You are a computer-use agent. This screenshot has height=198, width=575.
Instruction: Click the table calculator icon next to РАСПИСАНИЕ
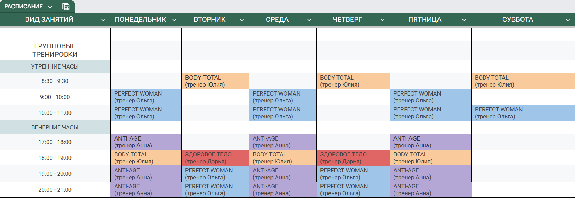pyautogui.click(x=66, y=7)
